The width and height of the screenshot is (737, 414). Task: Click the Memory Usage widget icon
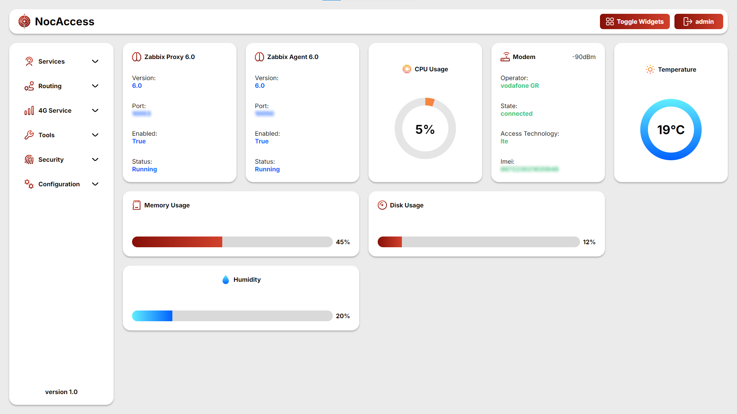point(136,205)
